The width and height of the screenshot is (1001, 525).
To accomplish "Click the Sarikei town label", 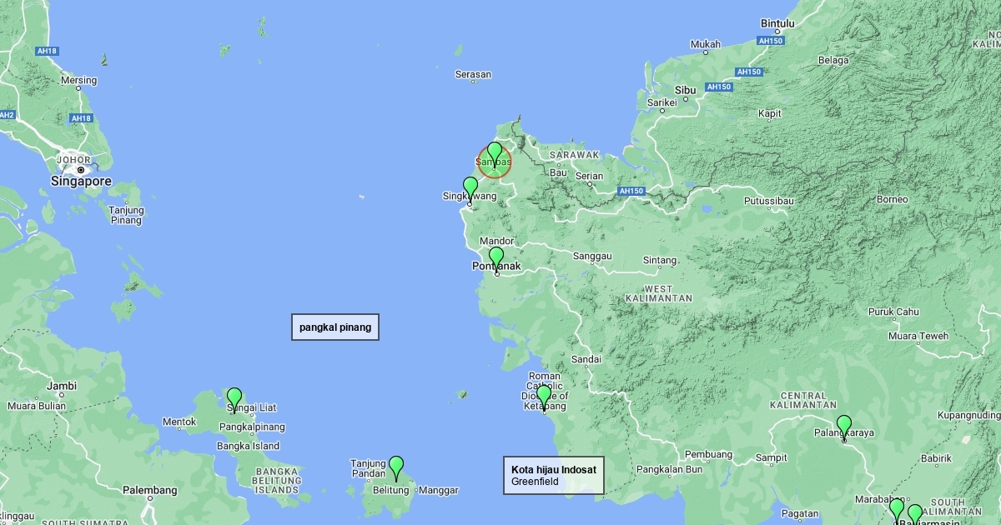I will coord(662,102).
